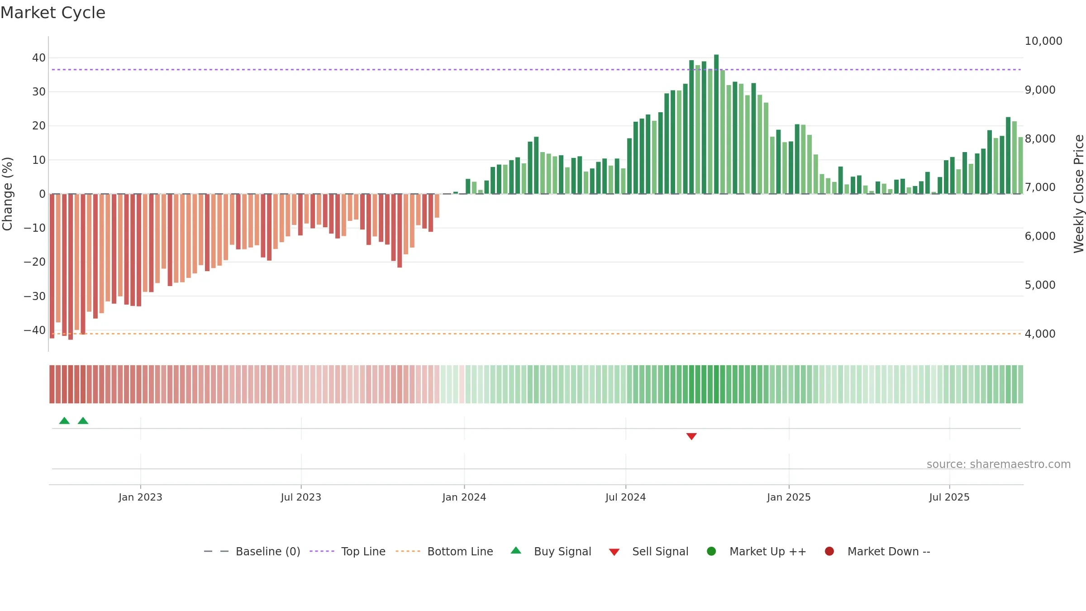1086x611 pixels.
Task: Click the 30 percent axis label
Action: click(39, 92)
